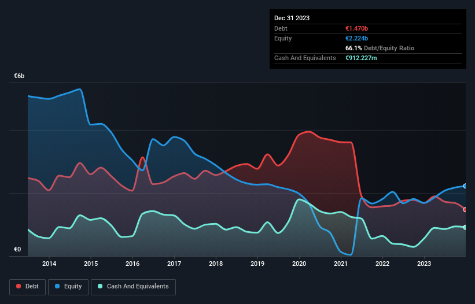Click the €0 y-axis label
This screenshot has height=304, width=475.
tap(17, 249)
